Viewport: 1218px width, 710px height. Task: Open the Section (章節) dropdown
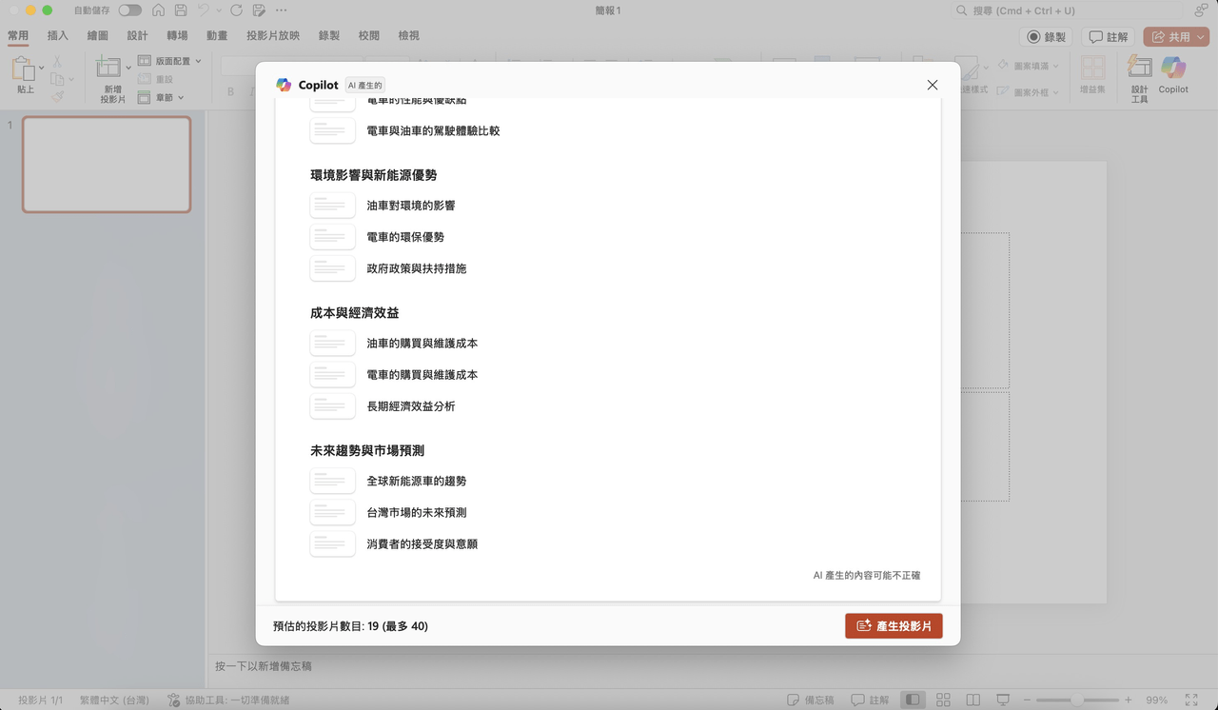tap(161, 97)
